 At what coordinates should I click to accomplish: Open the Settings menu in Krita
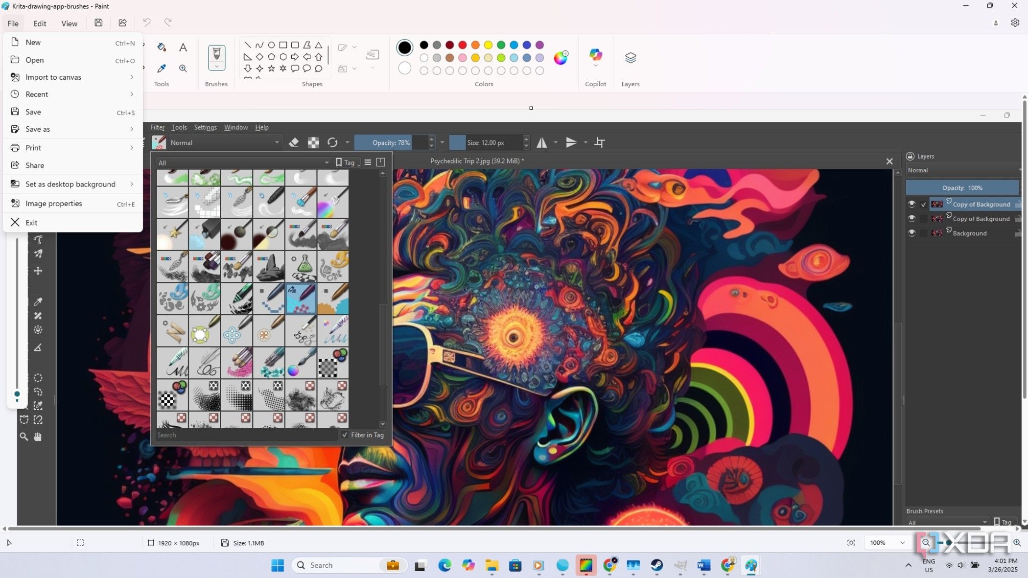[205, 127]
